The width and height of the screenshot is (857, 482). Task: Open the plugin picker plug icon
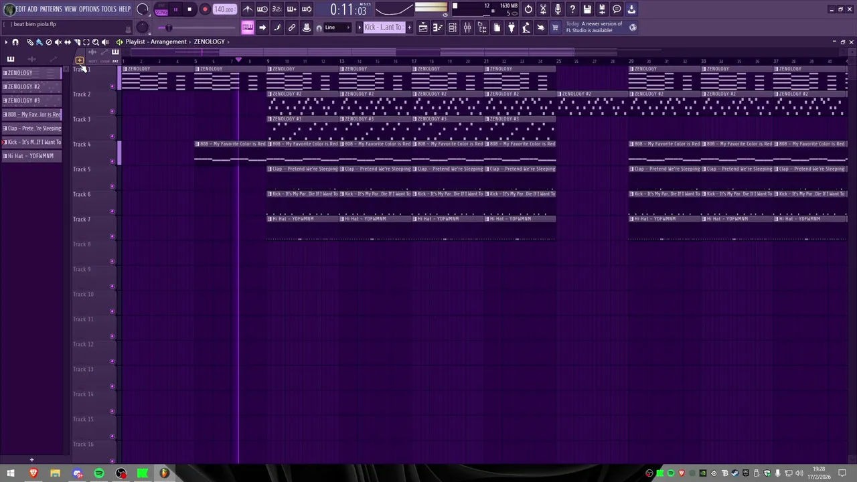[x=512, y=27]
